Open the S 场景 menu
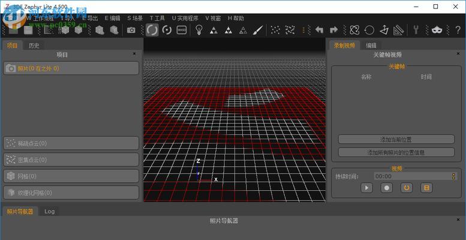 [135, 18]
